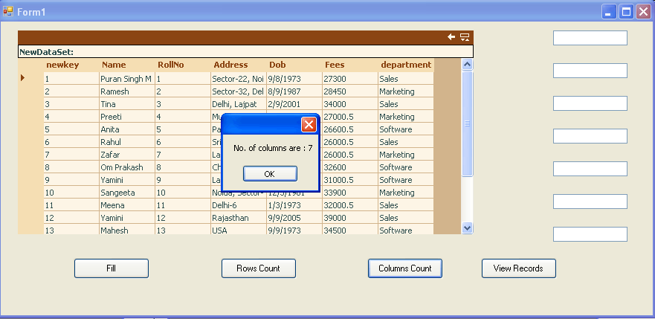Viewport: 655px width, 319px height.
Task: Select the Dob cell '8/9/1987'
Action: point(294,91)
